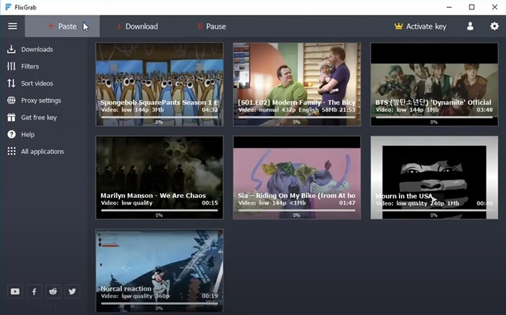The width and height of the screenshot is (506, 315).
Task: Click the BTS Dynamite progress bar
Action: pyautogui.click(x=434, y=117)
